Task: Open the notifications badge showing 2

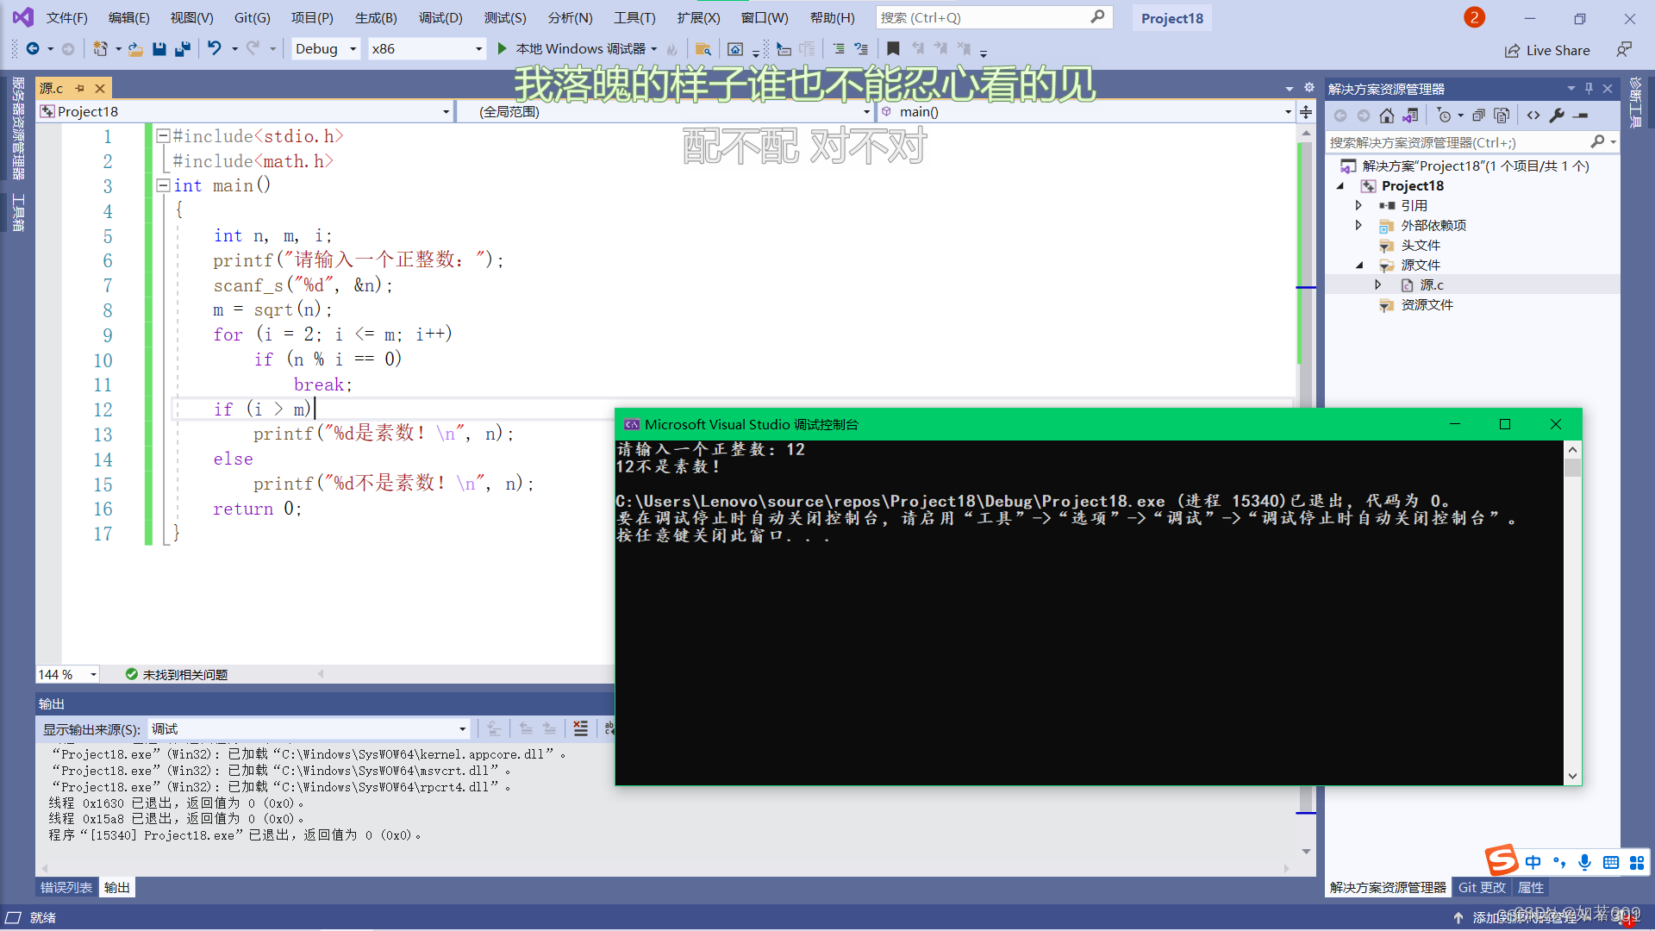Action: click(x=1474, y=17)
